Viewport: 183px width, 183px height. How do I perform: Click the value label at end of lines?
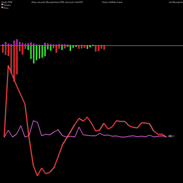pos(171,136)
